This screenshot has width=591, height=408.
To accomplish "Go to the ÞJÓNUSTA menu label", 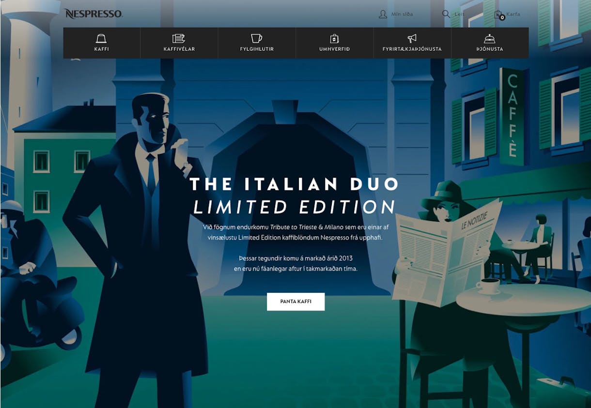I will [489, 49].
